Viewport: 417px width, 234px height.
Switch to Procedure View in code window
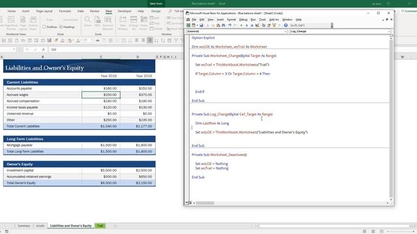coord(187,203)
